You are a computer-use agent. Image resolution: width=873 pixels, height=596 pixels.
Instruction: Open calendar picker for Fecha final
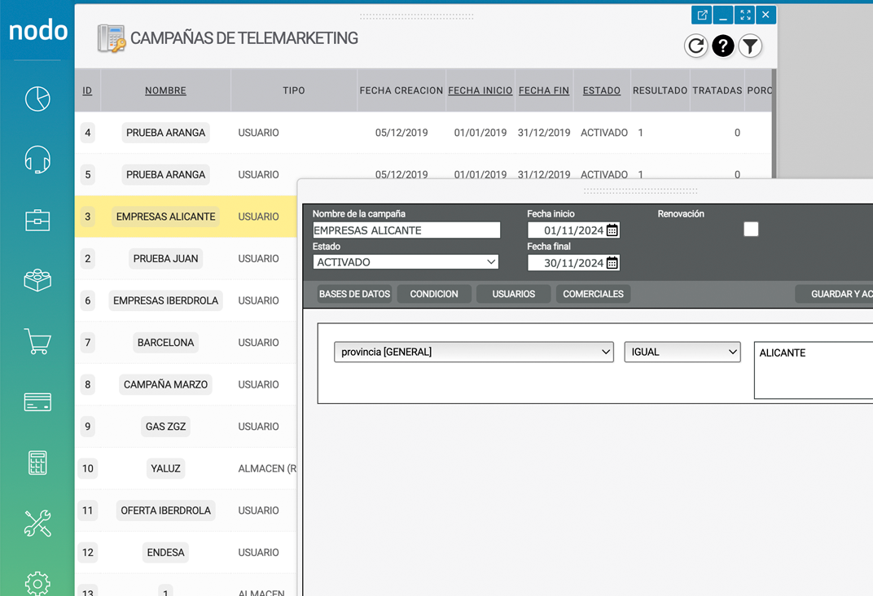coord(612,263)
